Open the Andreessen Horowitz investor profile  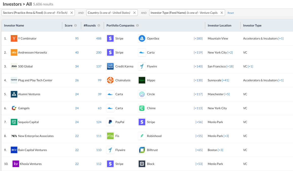(x=32, y=53)
